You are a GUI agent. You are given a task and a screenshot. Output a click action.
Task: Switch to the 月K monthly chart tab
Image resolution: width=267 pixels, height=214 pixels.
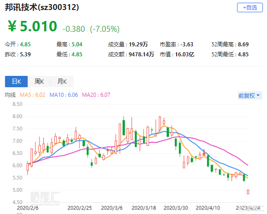tap(62, 81)
